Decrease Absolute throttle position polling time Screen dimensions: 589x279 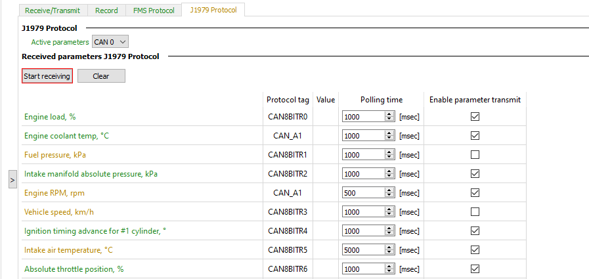[x=389, y=272]
